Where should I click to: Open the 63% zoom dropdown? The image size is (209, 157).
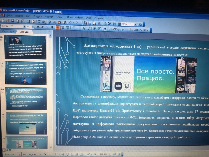pyautogui.click(x=135, y=25)
